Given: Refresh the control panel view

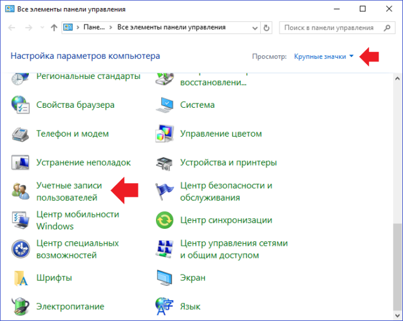Looking at the screenshot, I should pos(266,28).
